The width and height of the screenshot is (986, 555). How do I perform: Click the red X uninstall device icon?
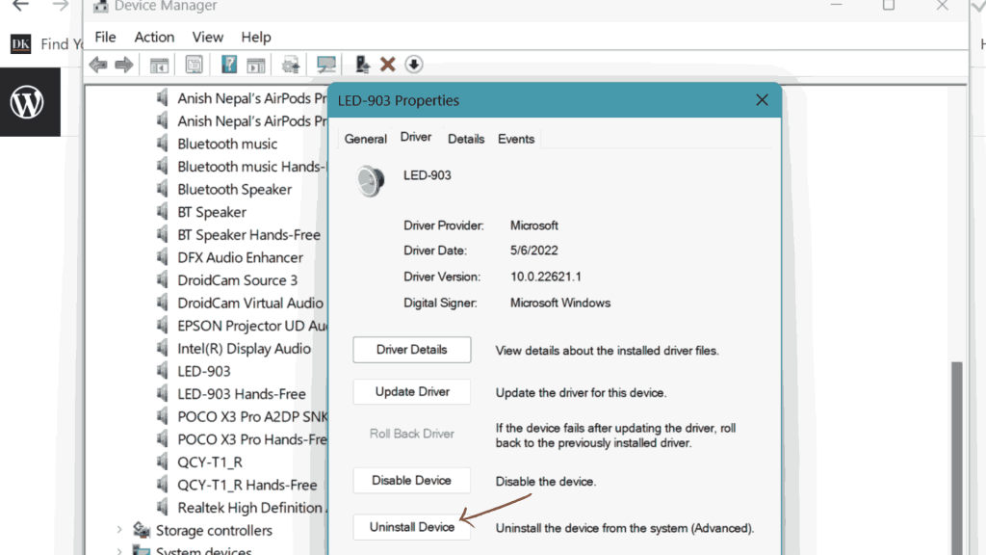(x=387, y=65)
